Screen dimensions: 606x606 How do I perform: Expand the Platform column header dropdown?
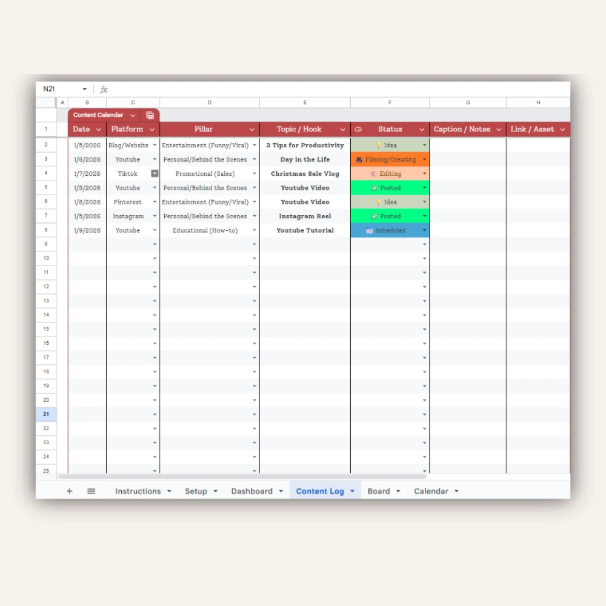pyautogui.click(x=153, y=129)
